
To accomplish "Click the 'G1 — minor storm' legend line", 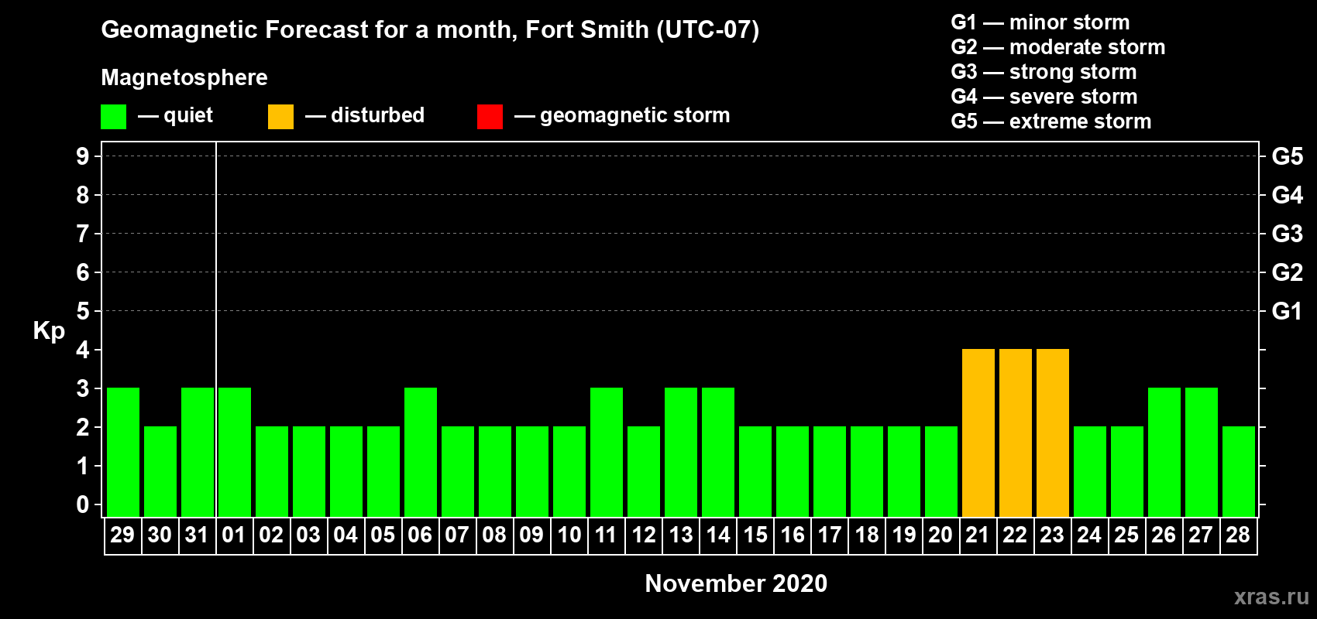I will point(1040,22).
